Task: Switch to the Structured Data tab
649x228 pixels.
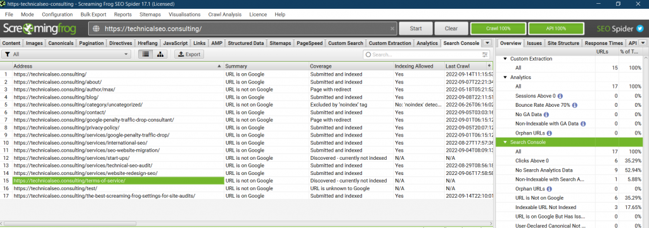Action: 246,43
